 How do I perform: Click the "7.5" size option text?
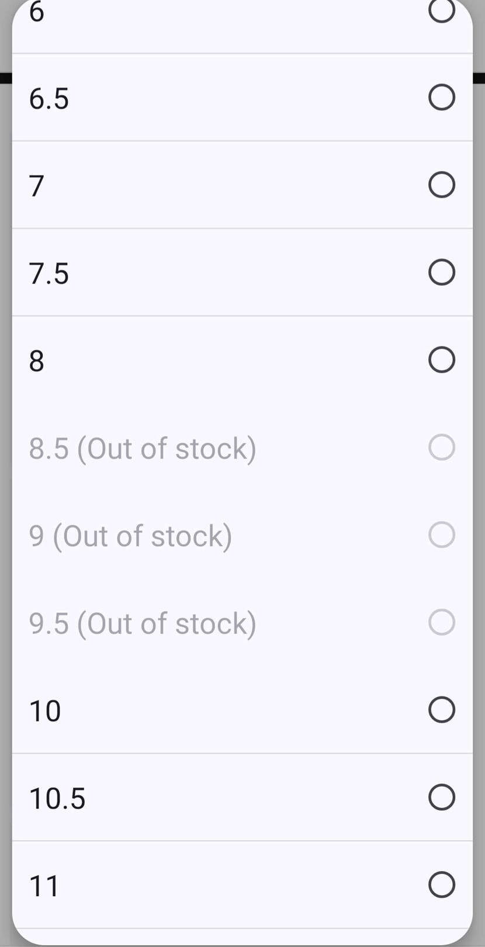pyautogui.click(x=49, y=273)
